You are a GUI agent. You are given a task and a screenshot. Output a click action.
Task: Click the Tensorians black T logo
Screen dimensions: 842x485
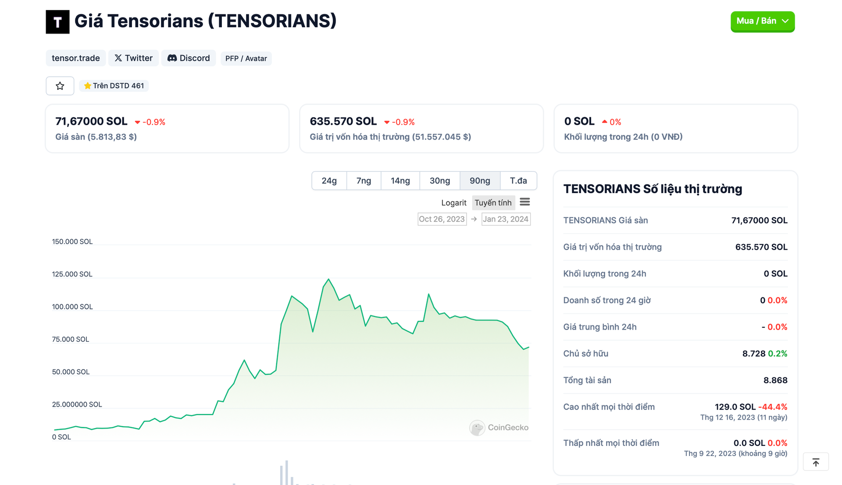(57, 22)
